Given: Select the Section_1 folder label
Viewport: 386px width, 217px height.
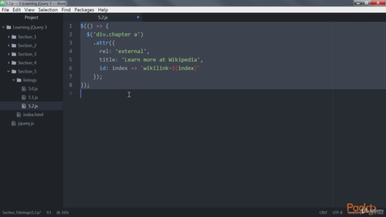Looking at the screenshot, I should [x=27, y=37].
